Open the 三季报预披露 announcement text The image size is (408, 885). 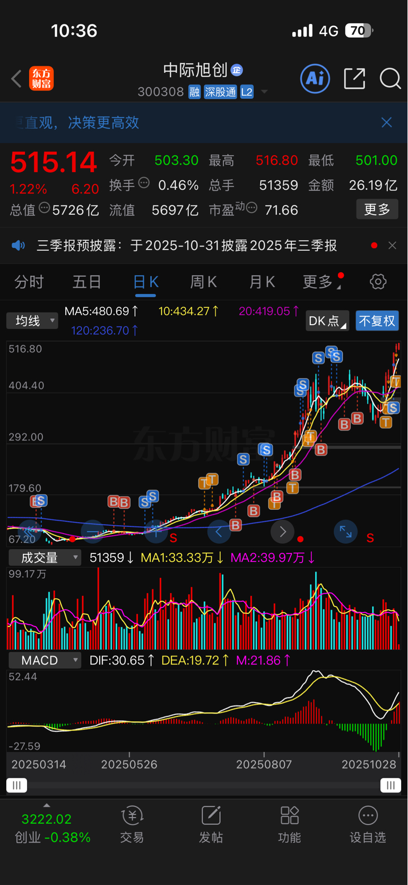coord(187,245)
